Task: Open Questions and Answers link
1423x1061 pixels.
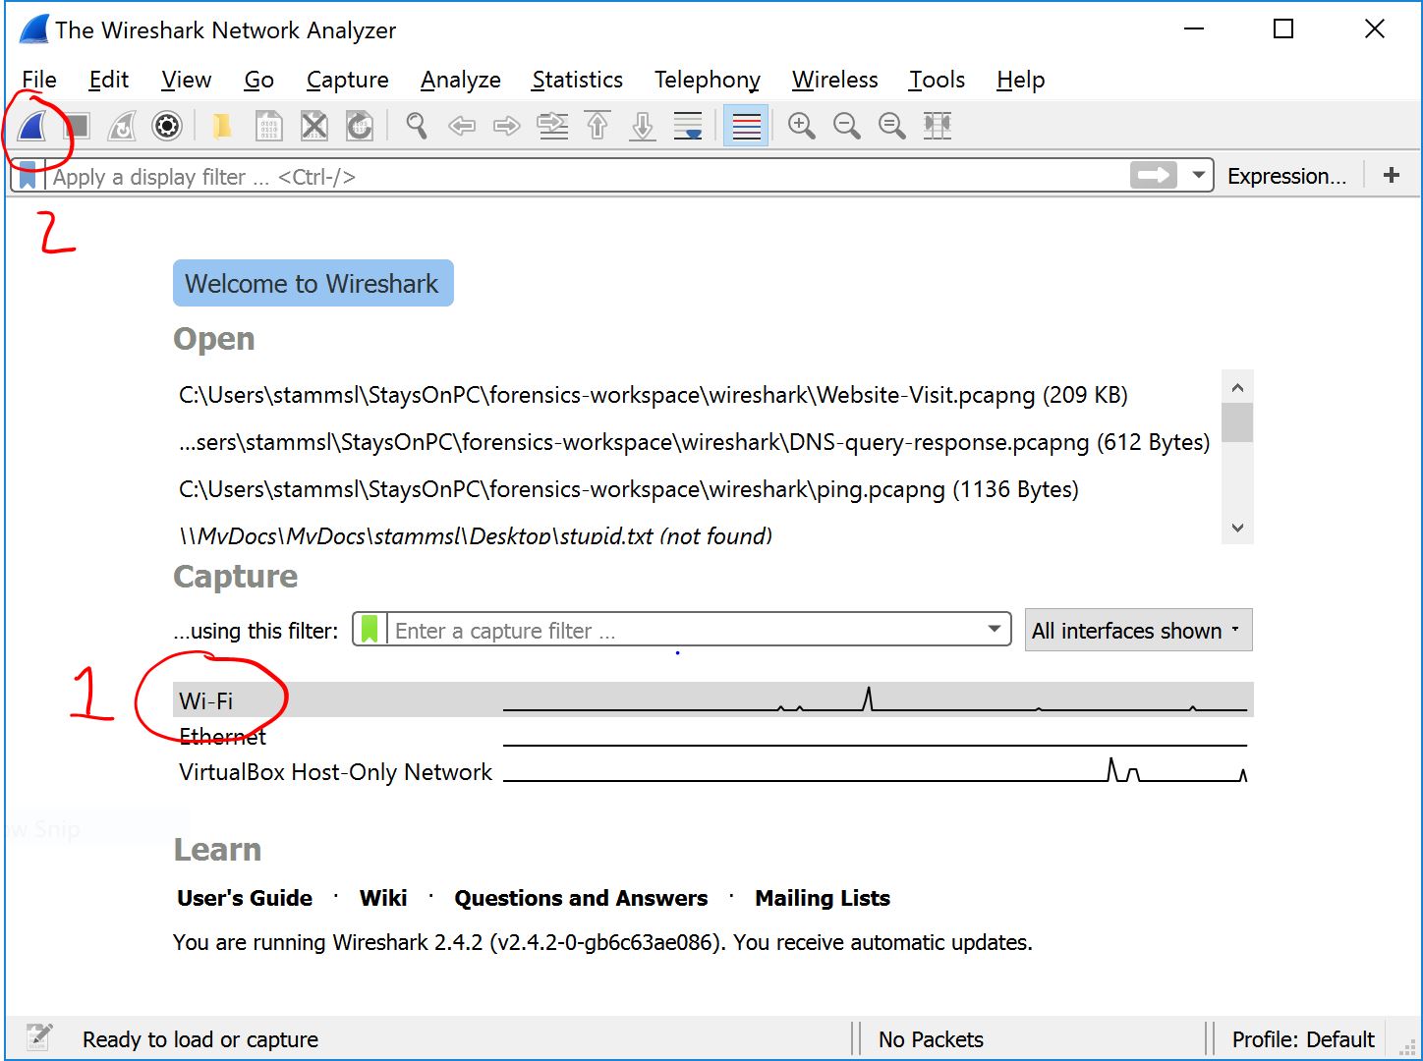Action: pyautogui.click(x=581, y=898)
